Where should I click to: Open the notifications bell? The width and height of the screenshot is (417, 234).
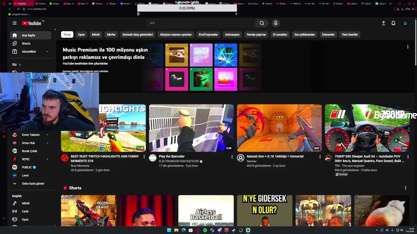pyautogui.click(x=393, y=23)
